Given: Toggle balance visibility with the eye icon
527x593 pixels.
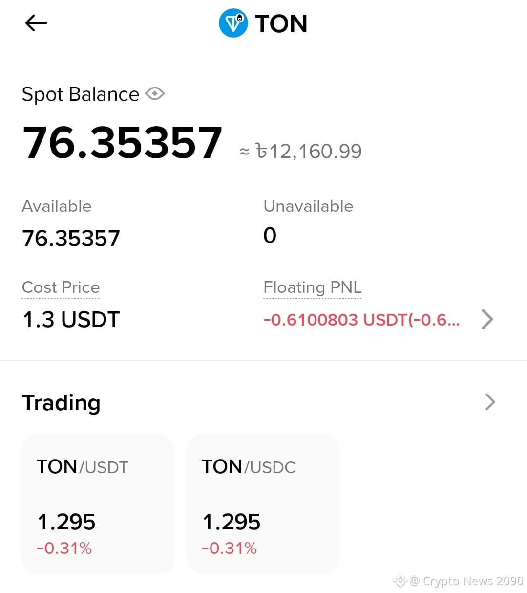Looking at the screenshot, I should point(155,93).
